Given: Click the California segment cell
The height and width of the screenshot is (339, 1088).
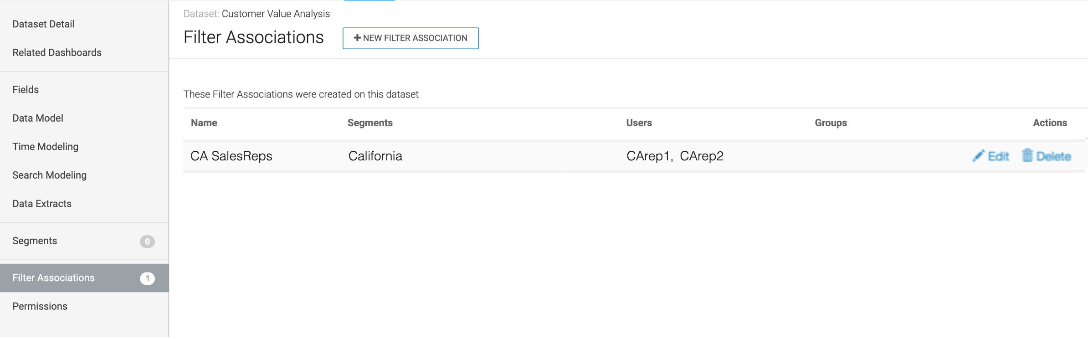Looking at the screenshot, I should (x=375, y=156).
